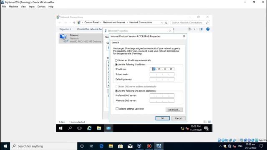
Task: Click the Subnet mask input field
Action: click(162, 74)
